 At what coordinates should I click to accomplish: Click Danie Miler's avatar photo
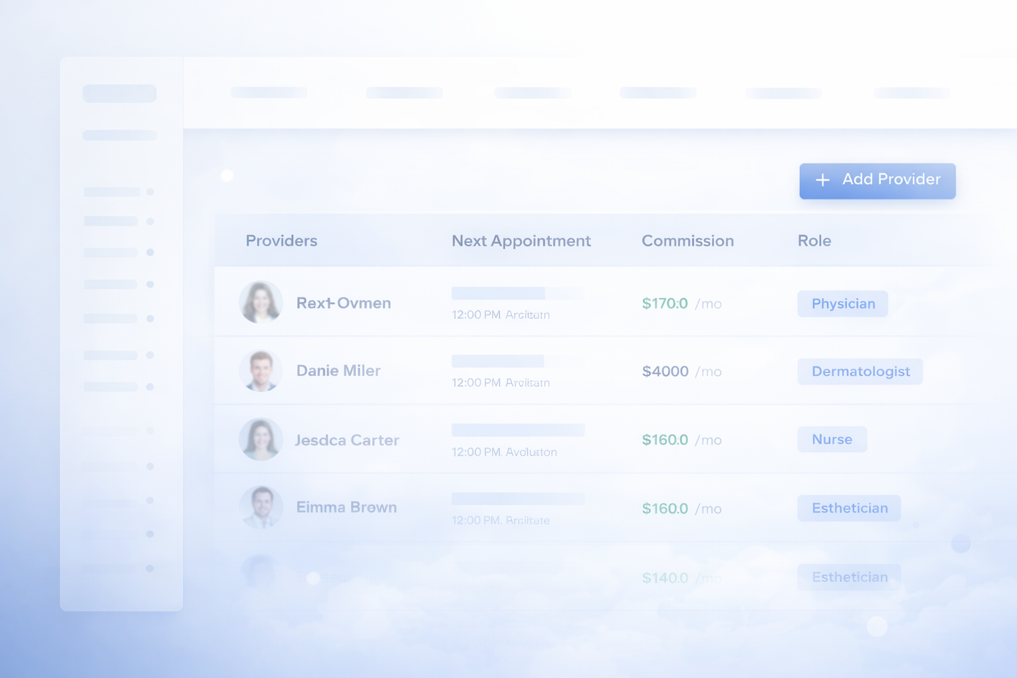(261, 371)
